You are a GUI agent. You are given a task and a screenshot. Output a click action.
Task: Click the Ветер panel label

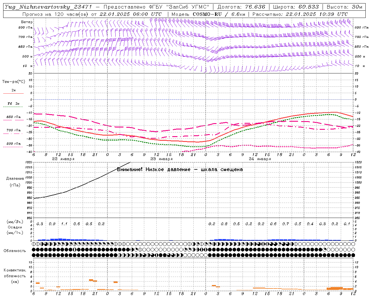tap(27, 22)
